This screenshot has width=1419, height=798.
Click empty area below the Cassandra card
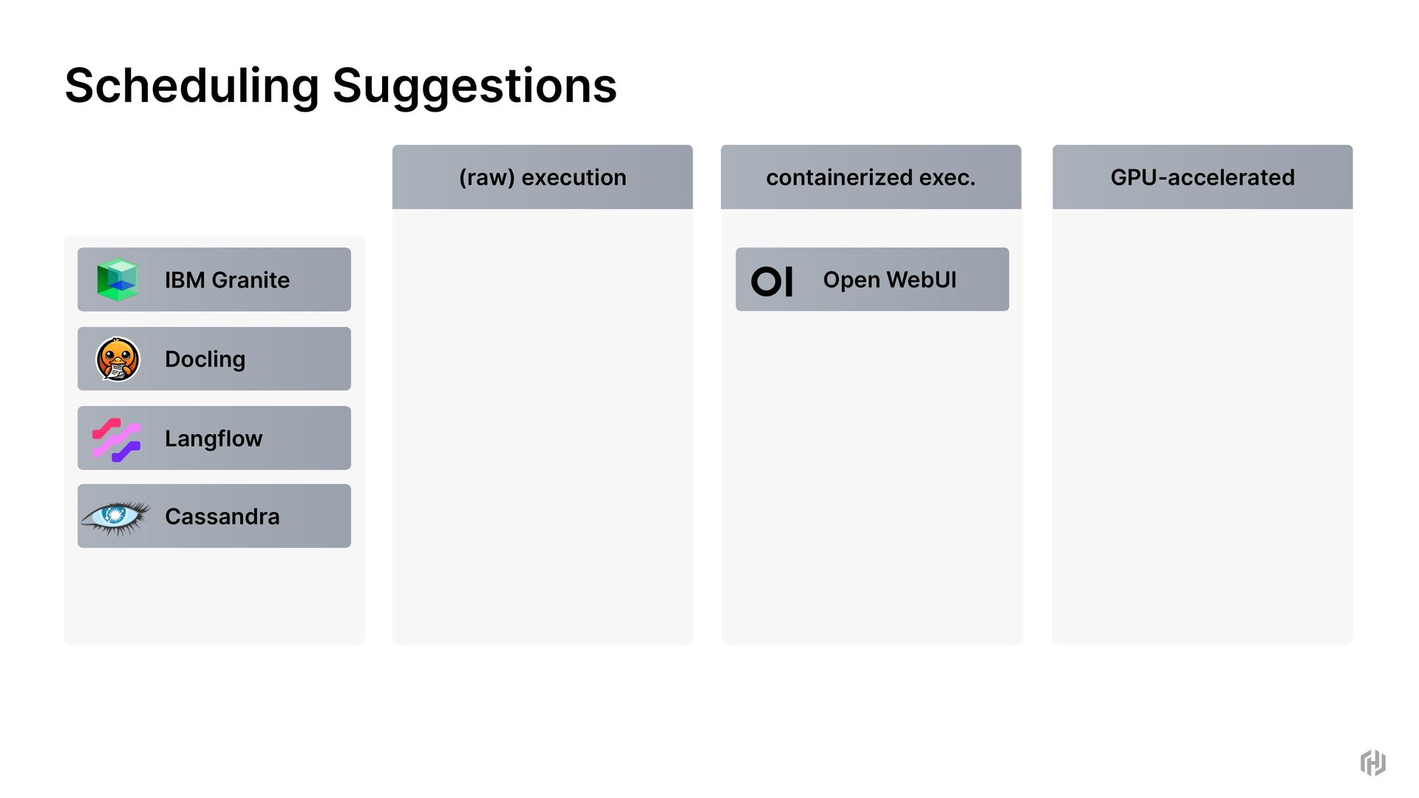pos(214,595)
